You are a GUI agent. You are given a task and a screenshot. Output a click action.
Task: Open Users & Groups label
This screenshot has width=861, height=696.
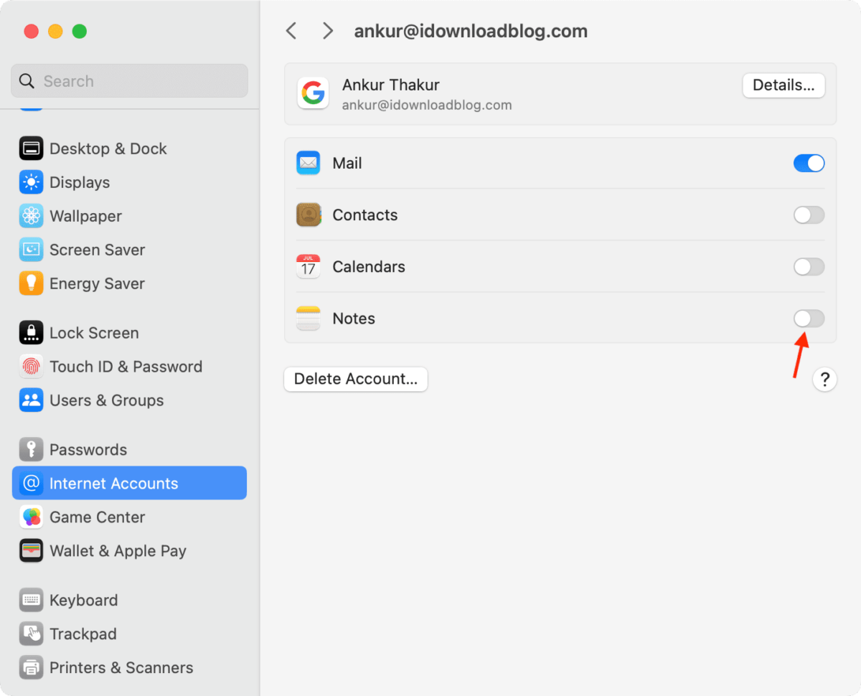[106, 400]
